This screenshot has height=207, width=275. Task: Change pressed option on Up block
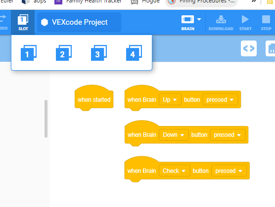(x=220, y=100)
